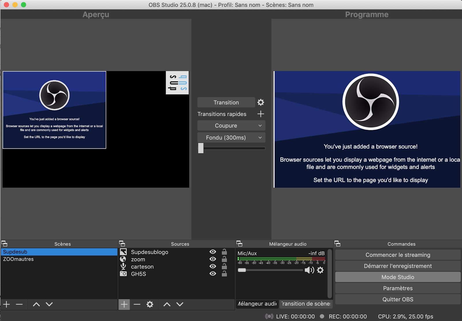Add a new scene with plus button

point(7,304)
